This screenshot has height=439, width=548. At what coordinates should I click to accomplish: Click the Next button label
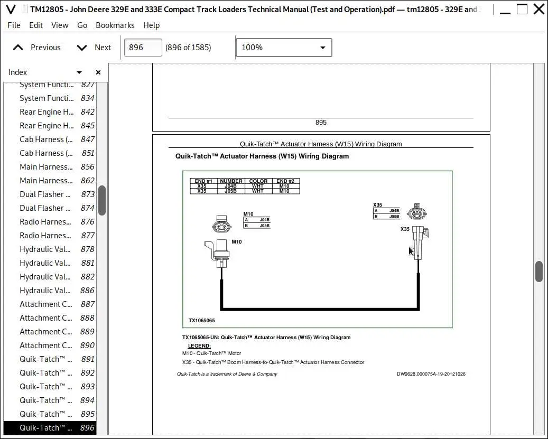103,48
